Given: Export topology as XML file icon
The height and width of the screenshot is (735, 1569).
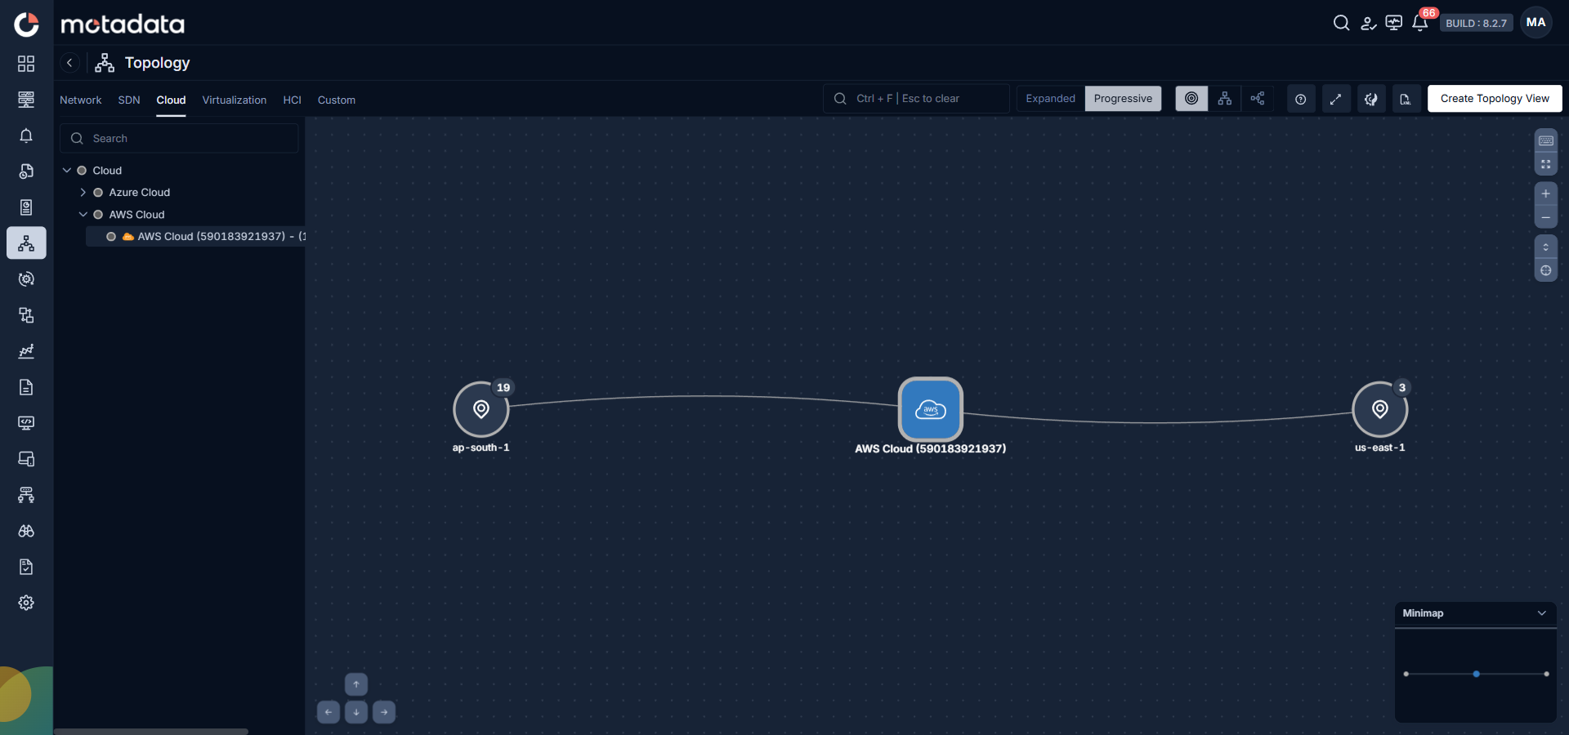Looking at the screenshot, I should (x=1406, y=99).
